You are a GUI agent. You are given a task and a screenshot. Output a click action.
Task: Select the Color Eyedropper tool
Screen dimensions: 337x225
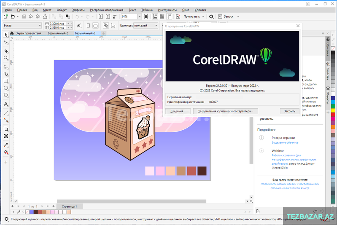click(6, 145)
